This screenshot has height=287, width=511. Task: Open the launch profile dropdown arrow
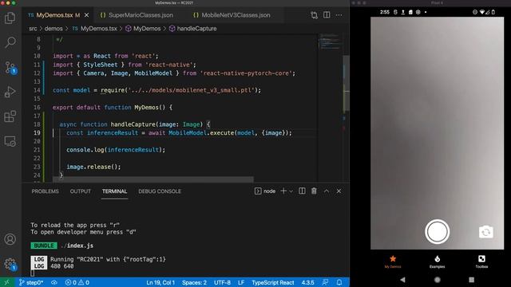(291, 191)
